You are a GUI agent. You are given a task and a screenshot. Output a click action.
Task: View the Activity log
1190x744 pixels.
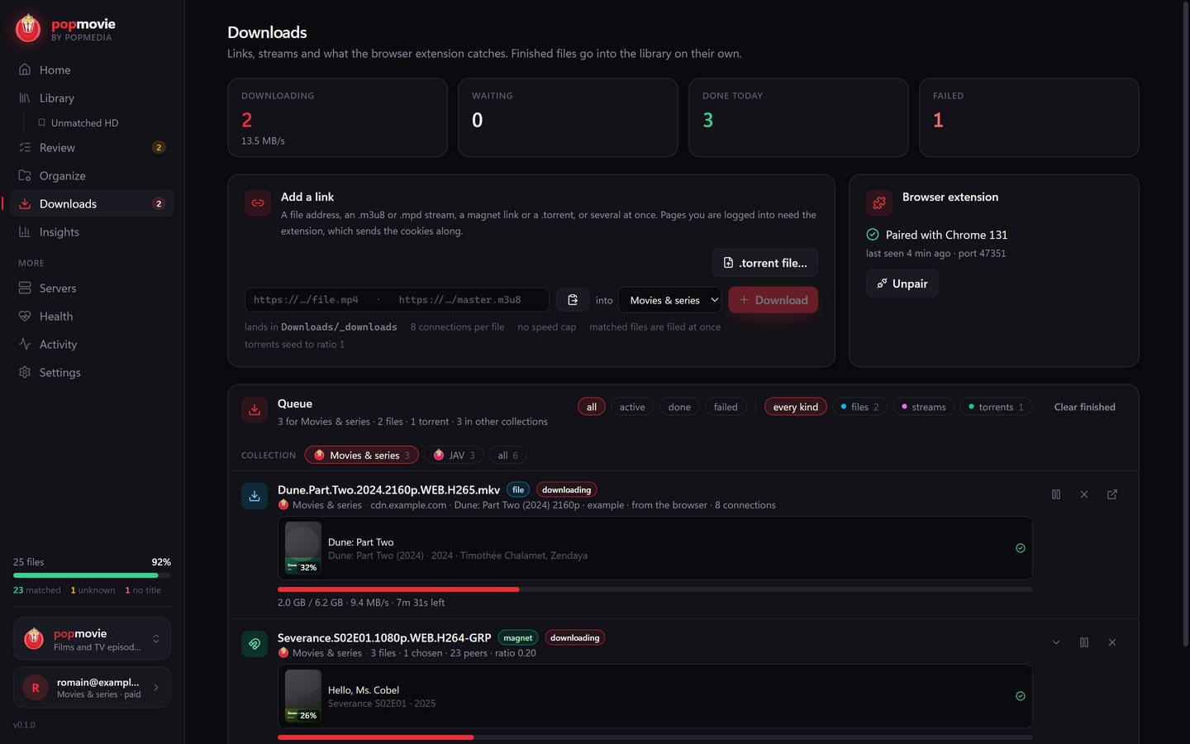point(92,344)
